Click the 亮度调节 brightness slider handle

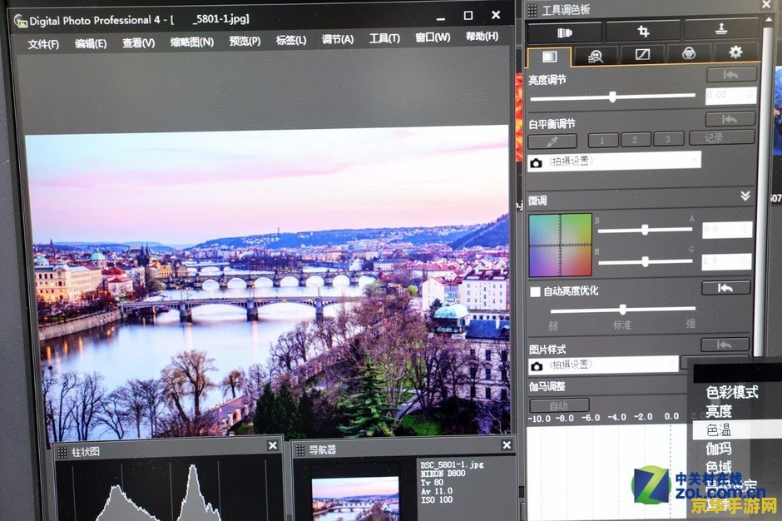click(612, 97)
